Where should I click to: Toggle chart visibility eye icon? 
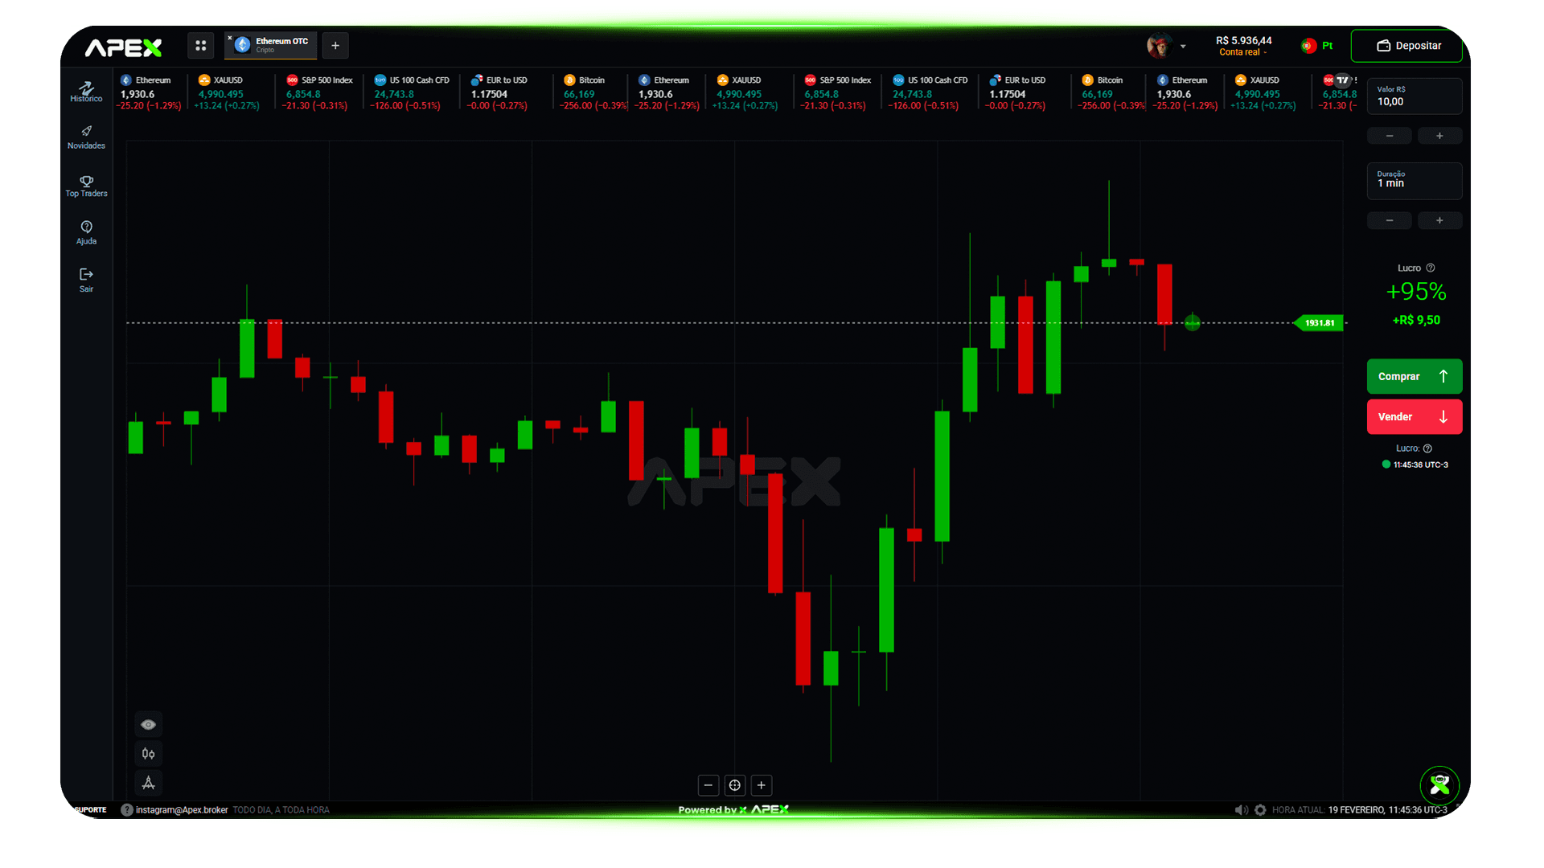click(148, 724)
